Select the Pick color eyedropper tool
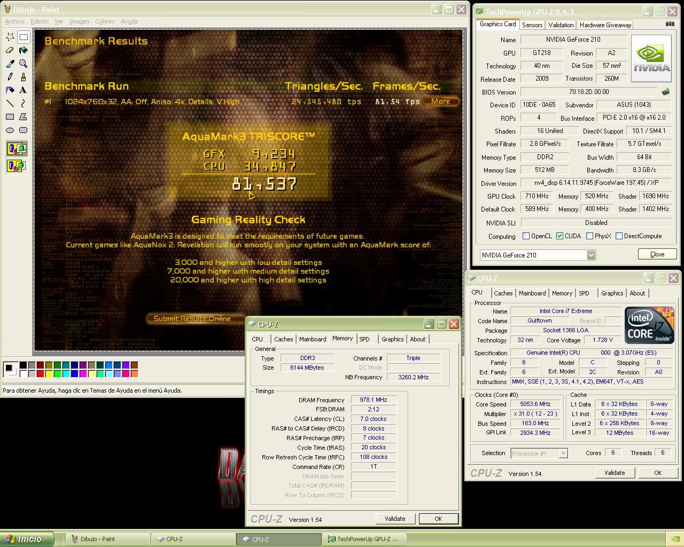684x547 pixels. pyautogui.click(x=10, y=64)
